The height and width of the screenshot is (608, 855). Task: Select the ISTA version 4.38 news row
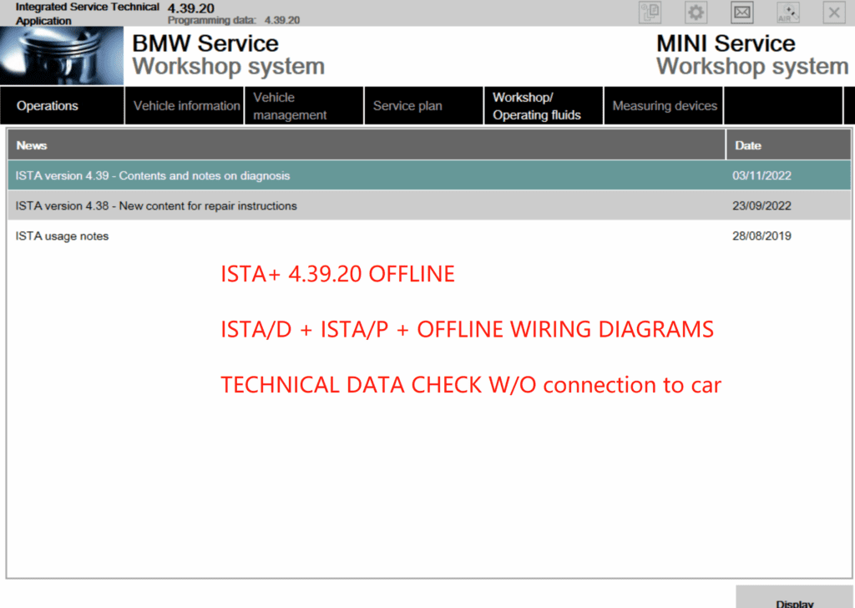coord(429,205)
